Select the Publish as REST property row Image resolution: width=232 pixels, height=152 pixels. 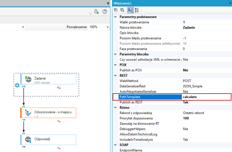pos(172,102)
